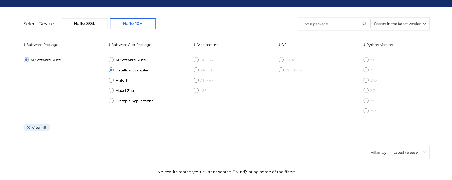452x180 pixels.
Task: Select x86 architecture radio option
Action: pos(196,91)
